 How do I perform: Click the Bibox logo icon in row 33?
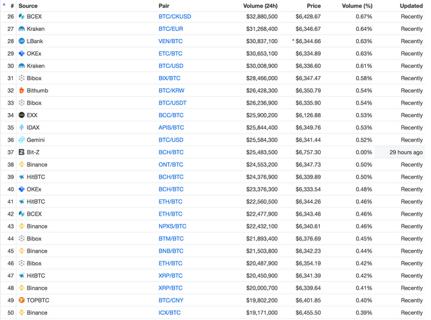pyautogui.click(x=22, y=103)
